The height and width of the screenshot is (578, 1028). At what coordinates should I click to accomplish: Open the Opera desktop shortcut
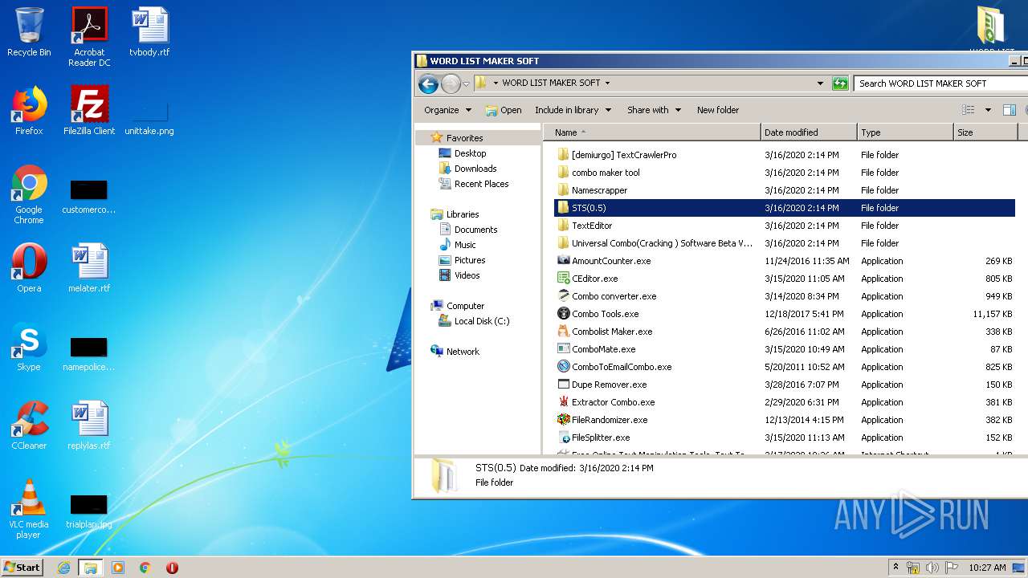[x=29, y=268]
